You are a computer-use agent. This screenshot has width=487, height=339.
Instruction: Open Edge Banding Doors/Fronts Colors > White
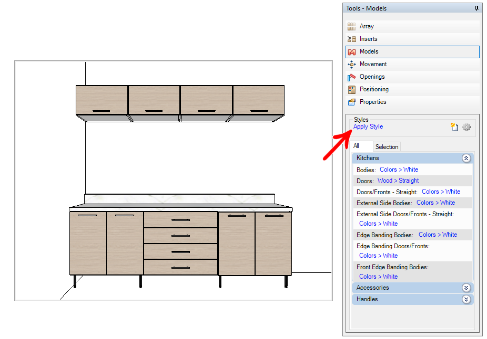coord(378,256)
